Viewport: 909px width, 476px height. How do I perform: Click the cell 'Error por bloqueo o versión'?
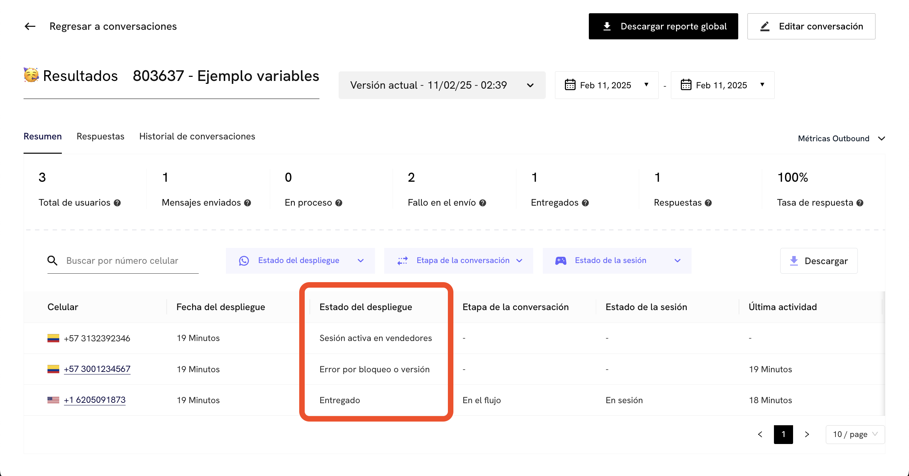(x=375, y=369)
